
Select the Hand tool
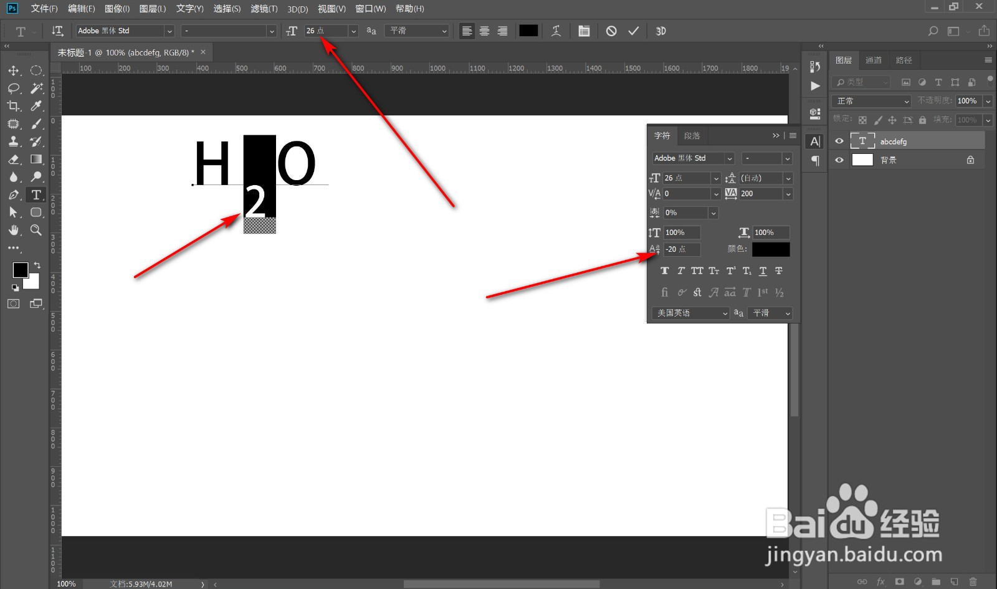click(x=14, y=230)
